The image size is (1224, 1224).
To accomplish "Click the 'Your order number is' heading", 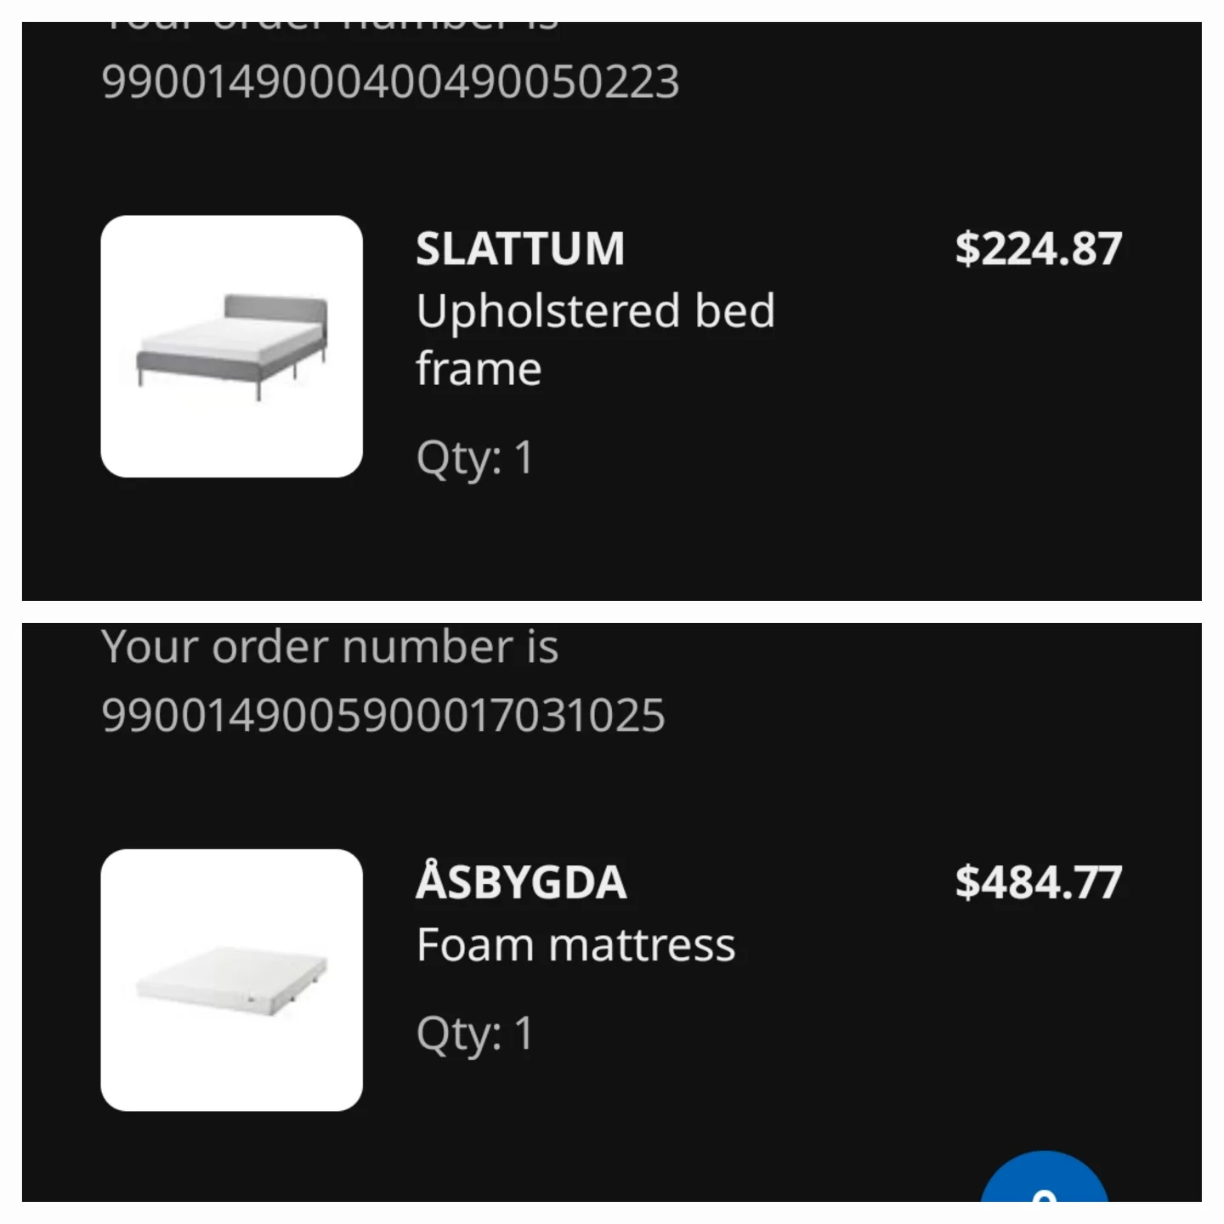I will point(329,646).
